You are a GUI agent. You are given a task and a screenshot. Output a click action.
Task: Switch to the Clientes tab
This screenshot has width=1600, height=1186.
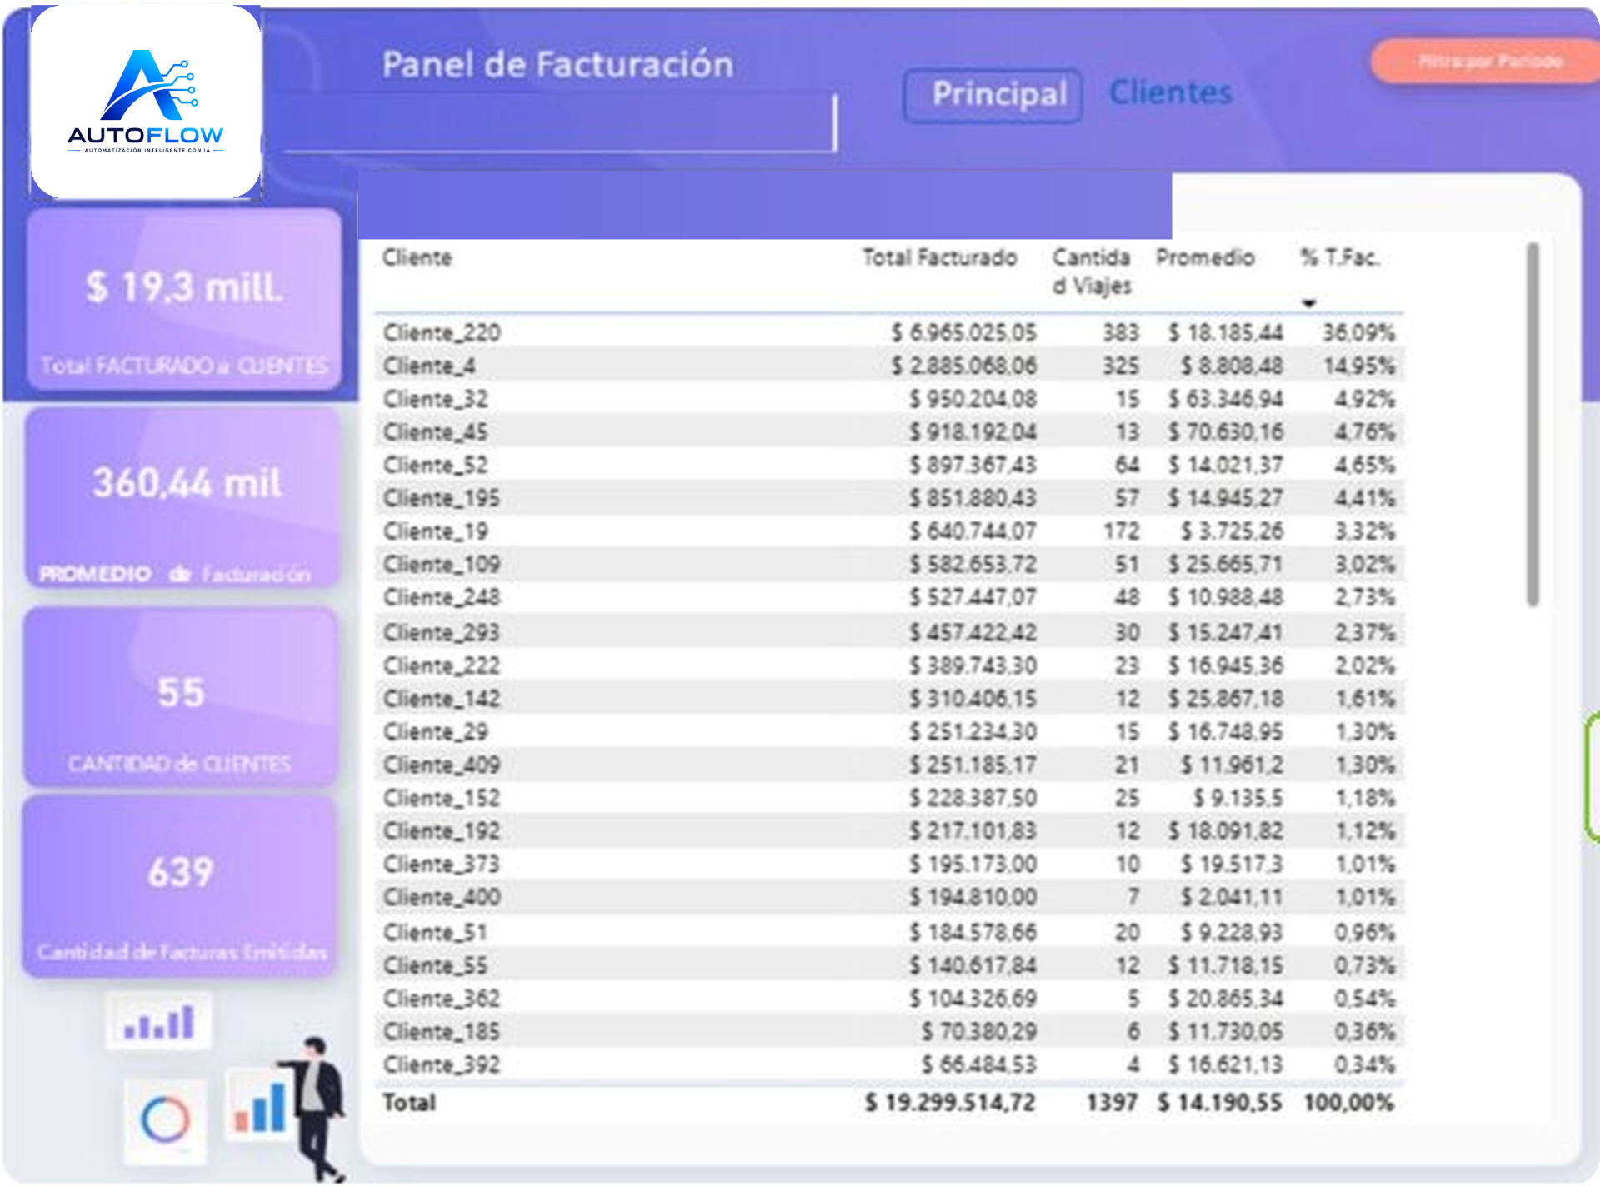1170,92
